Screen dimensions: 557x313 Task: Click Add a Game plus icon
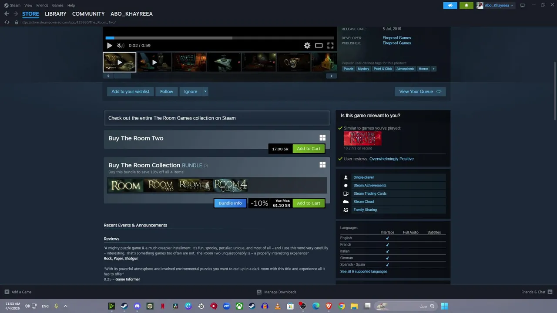pyautogui.click(x=7, y=292)
